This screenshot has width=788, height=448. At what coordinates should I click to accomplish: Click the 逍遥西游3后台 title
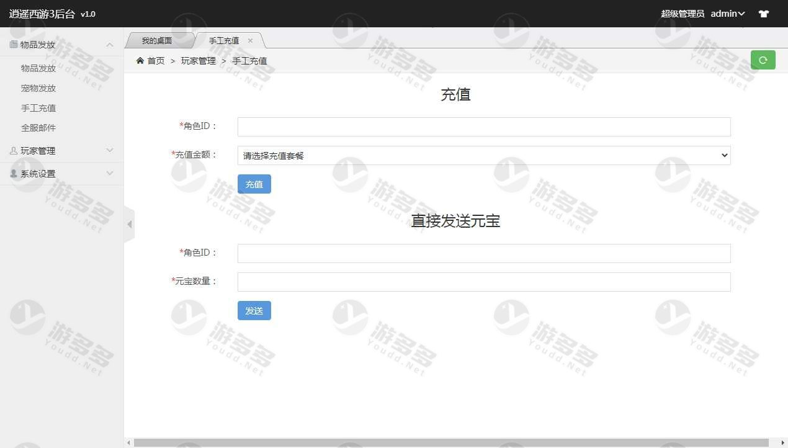(x=42, y=14)
